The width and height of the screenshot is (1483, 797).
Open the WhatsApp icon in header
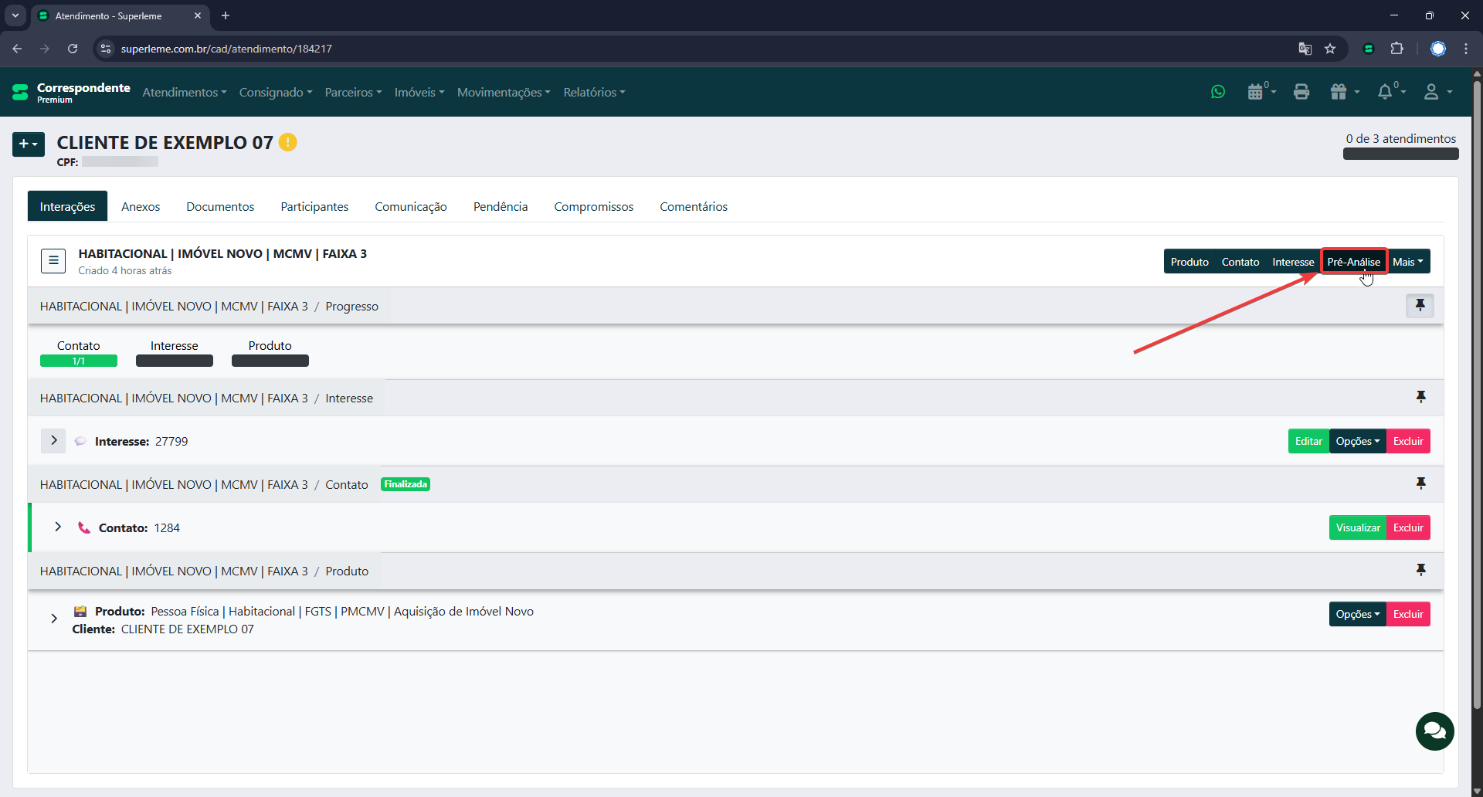1218,92
